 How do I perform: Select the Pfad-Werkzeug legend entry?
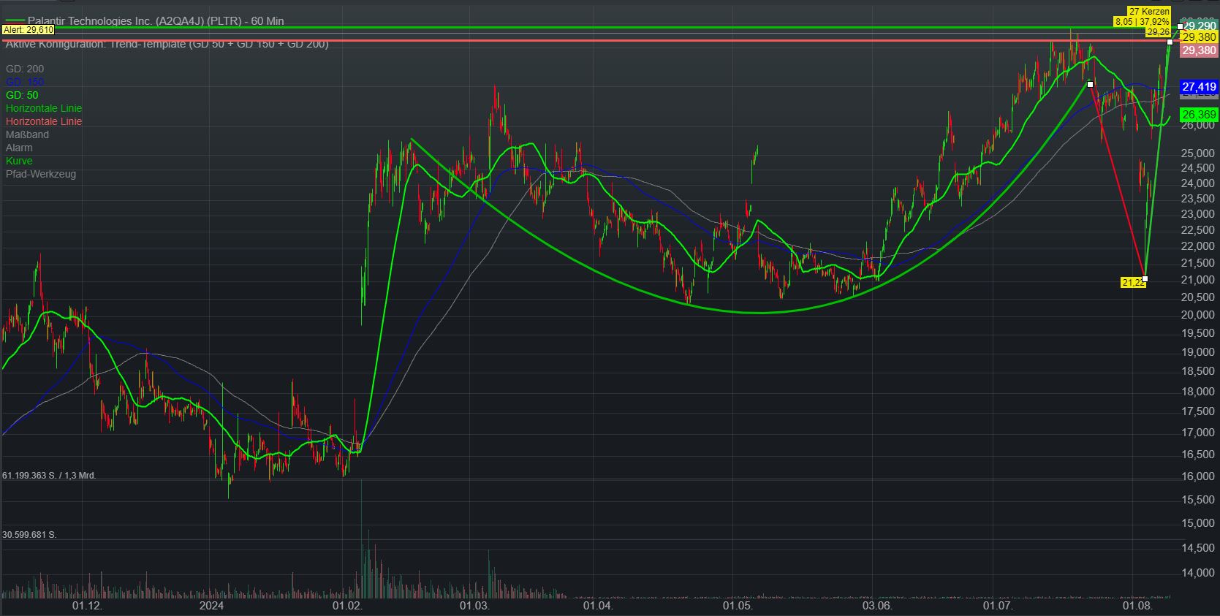click(x=41, y=174)
